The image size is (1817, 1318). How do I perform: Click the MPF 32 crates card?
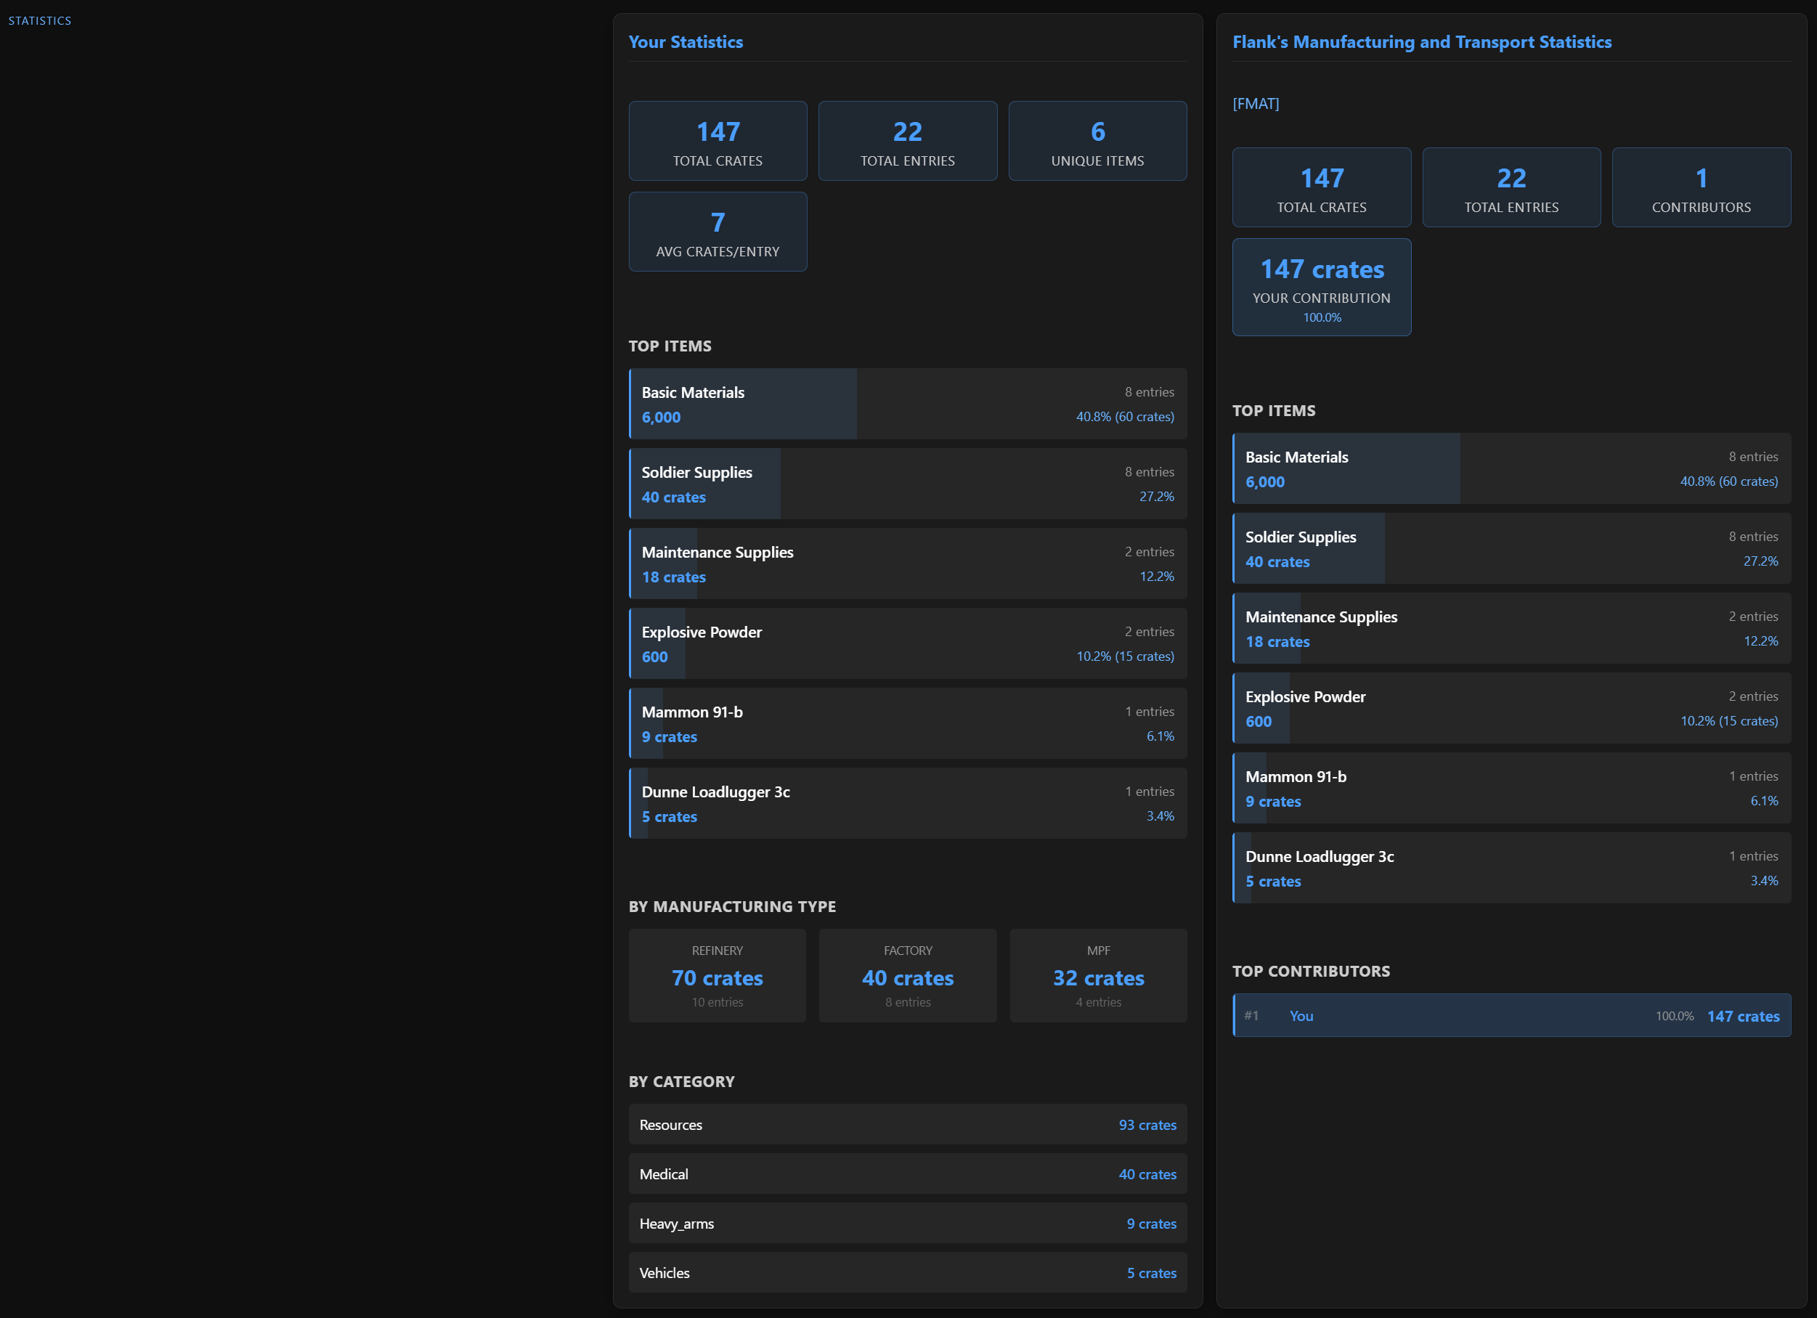[x=1097, y=975]
